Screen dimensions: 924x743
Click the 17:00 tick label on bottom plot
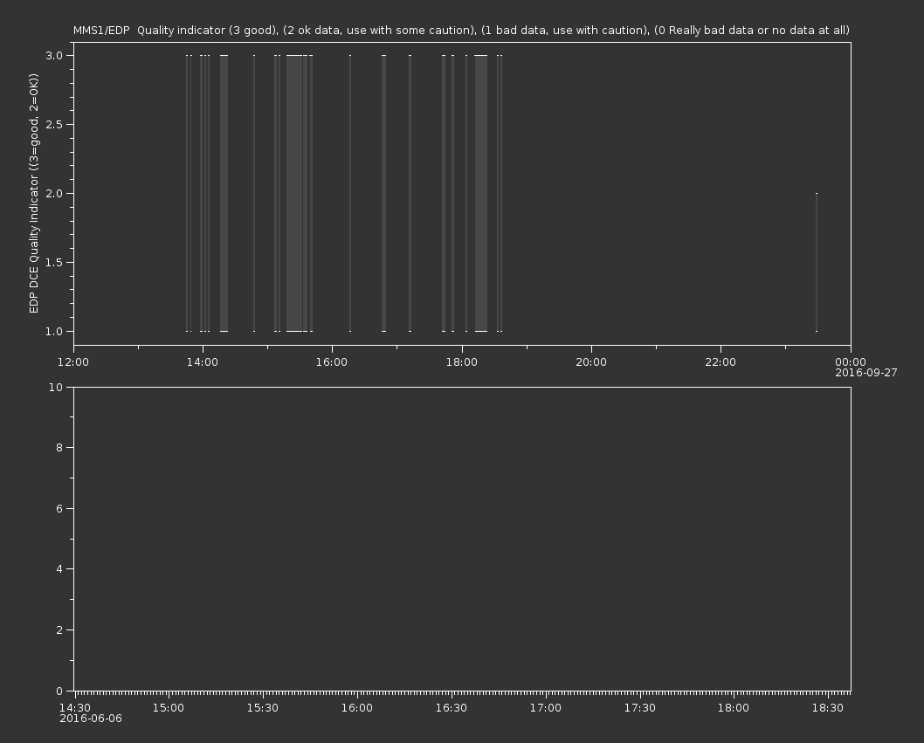546,708
